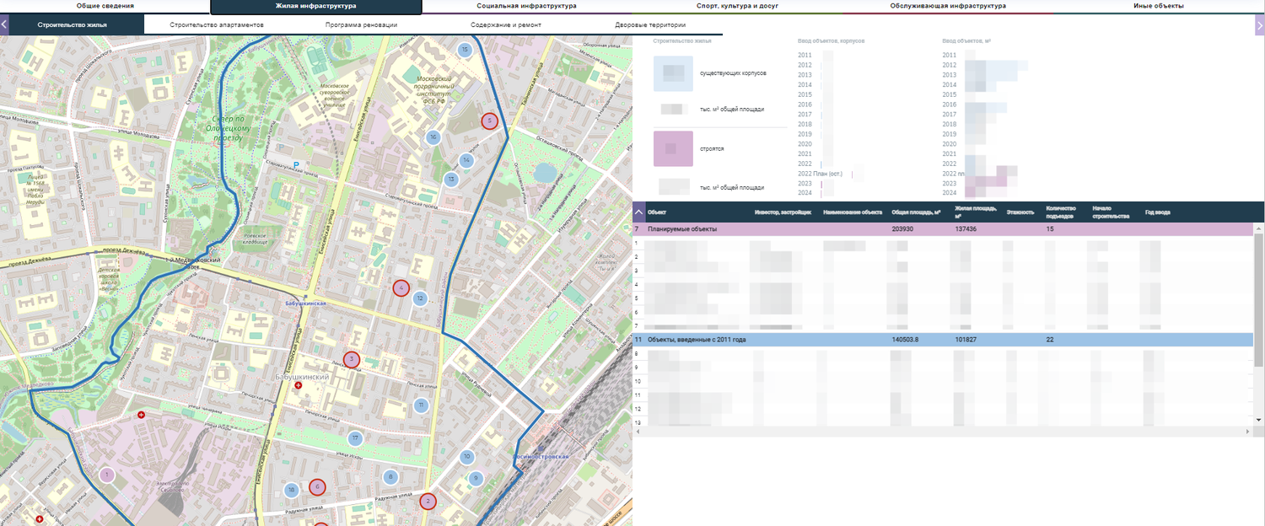The image size is (1265, 526).
Task: Select blue marker 17 on the map
Action: (x=356, y=438)
